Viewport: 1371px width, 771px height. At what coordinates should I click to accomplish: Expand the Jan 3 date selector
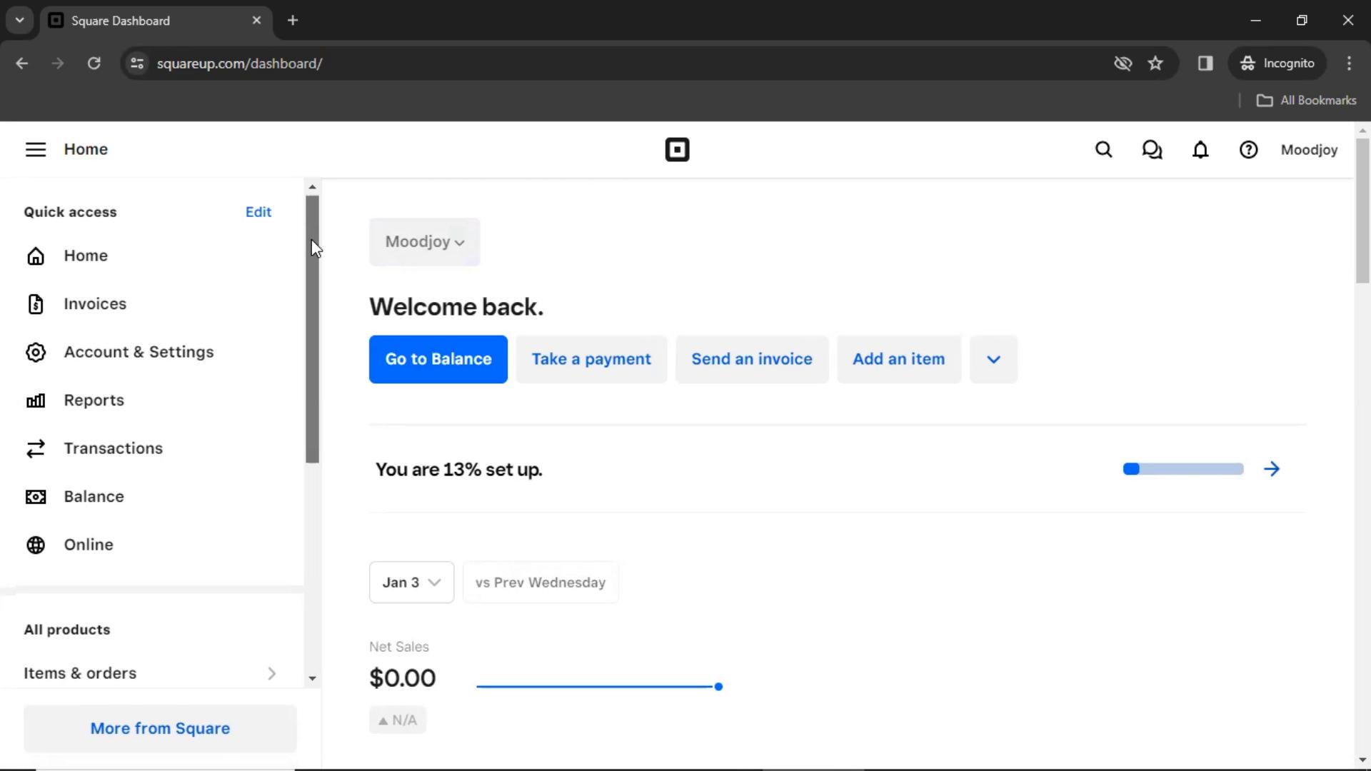(x=411, y=582)
